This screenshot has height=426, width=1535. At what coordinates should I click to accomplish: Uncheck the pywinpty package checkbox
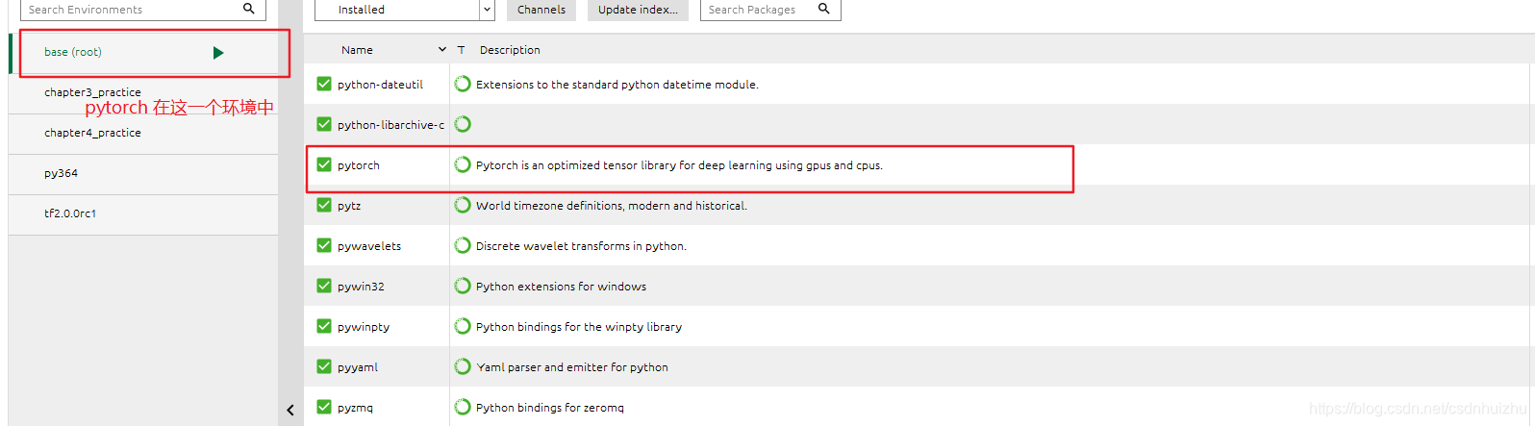[x=324, y=326]
